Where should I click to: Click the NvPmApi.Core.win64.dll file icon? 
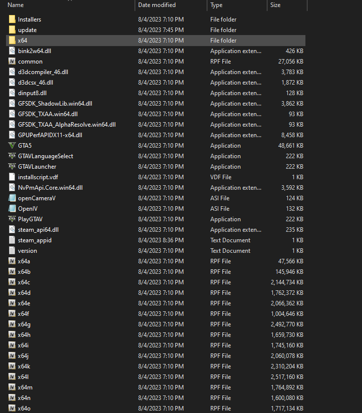(12, 188)
